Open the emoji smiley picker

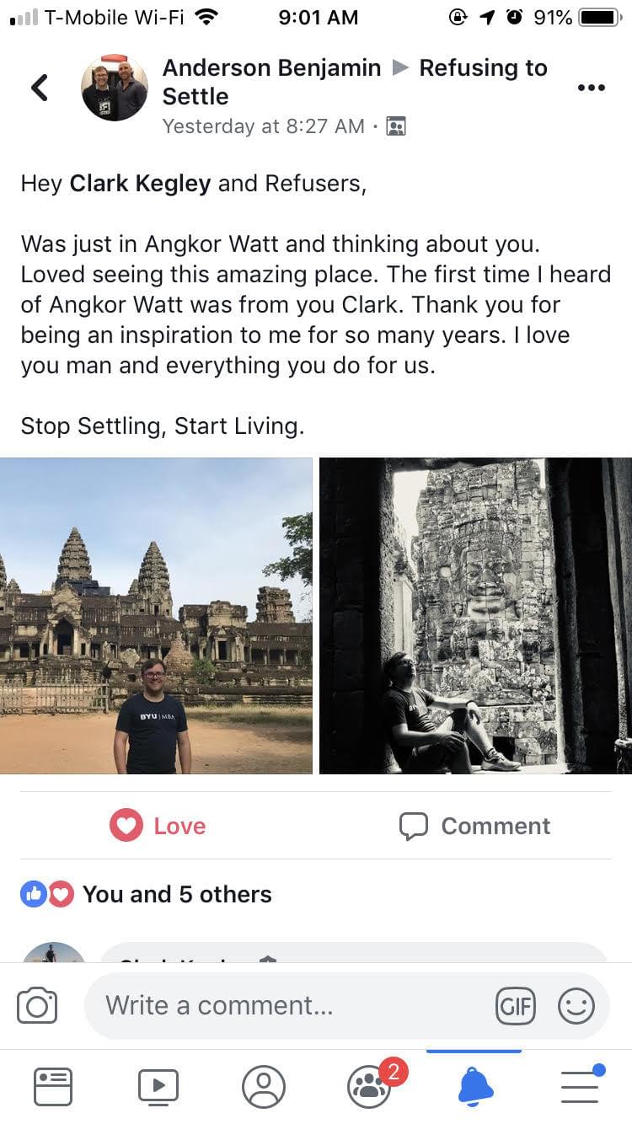tap(576, 1006)
